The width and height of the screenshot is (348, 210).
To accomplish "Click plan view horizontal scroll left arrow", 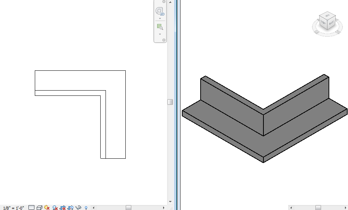I will 94,208.
